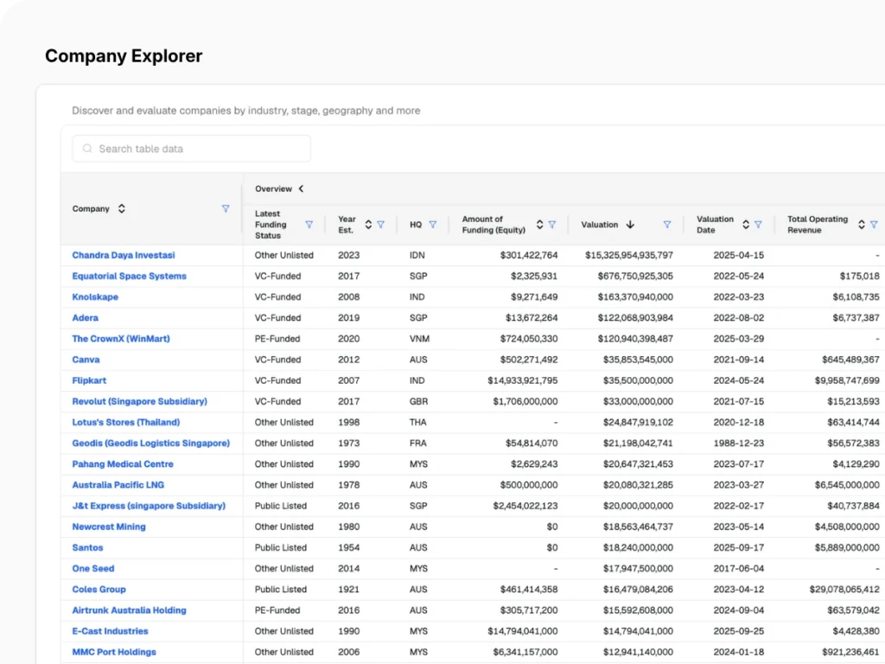The width and height of the screenshot is (885, 664).
Task: Click the search magnifier icon
Action: tap(87, 149)
